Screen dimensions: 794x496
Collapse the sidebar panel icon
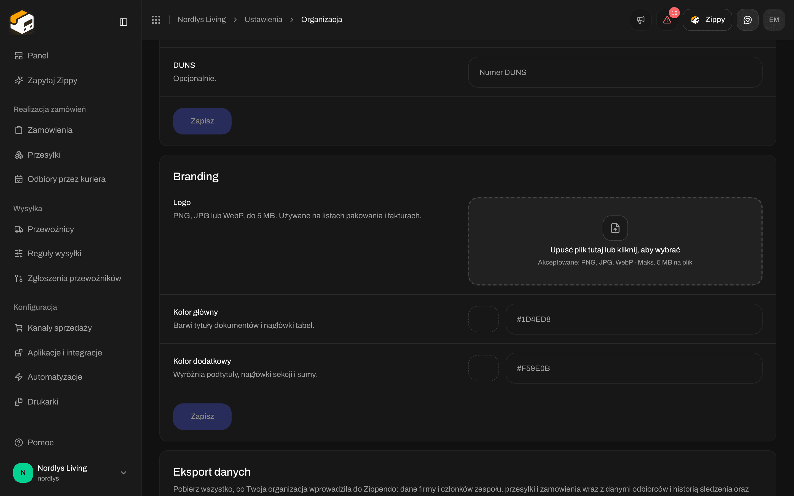coord(123,22)
